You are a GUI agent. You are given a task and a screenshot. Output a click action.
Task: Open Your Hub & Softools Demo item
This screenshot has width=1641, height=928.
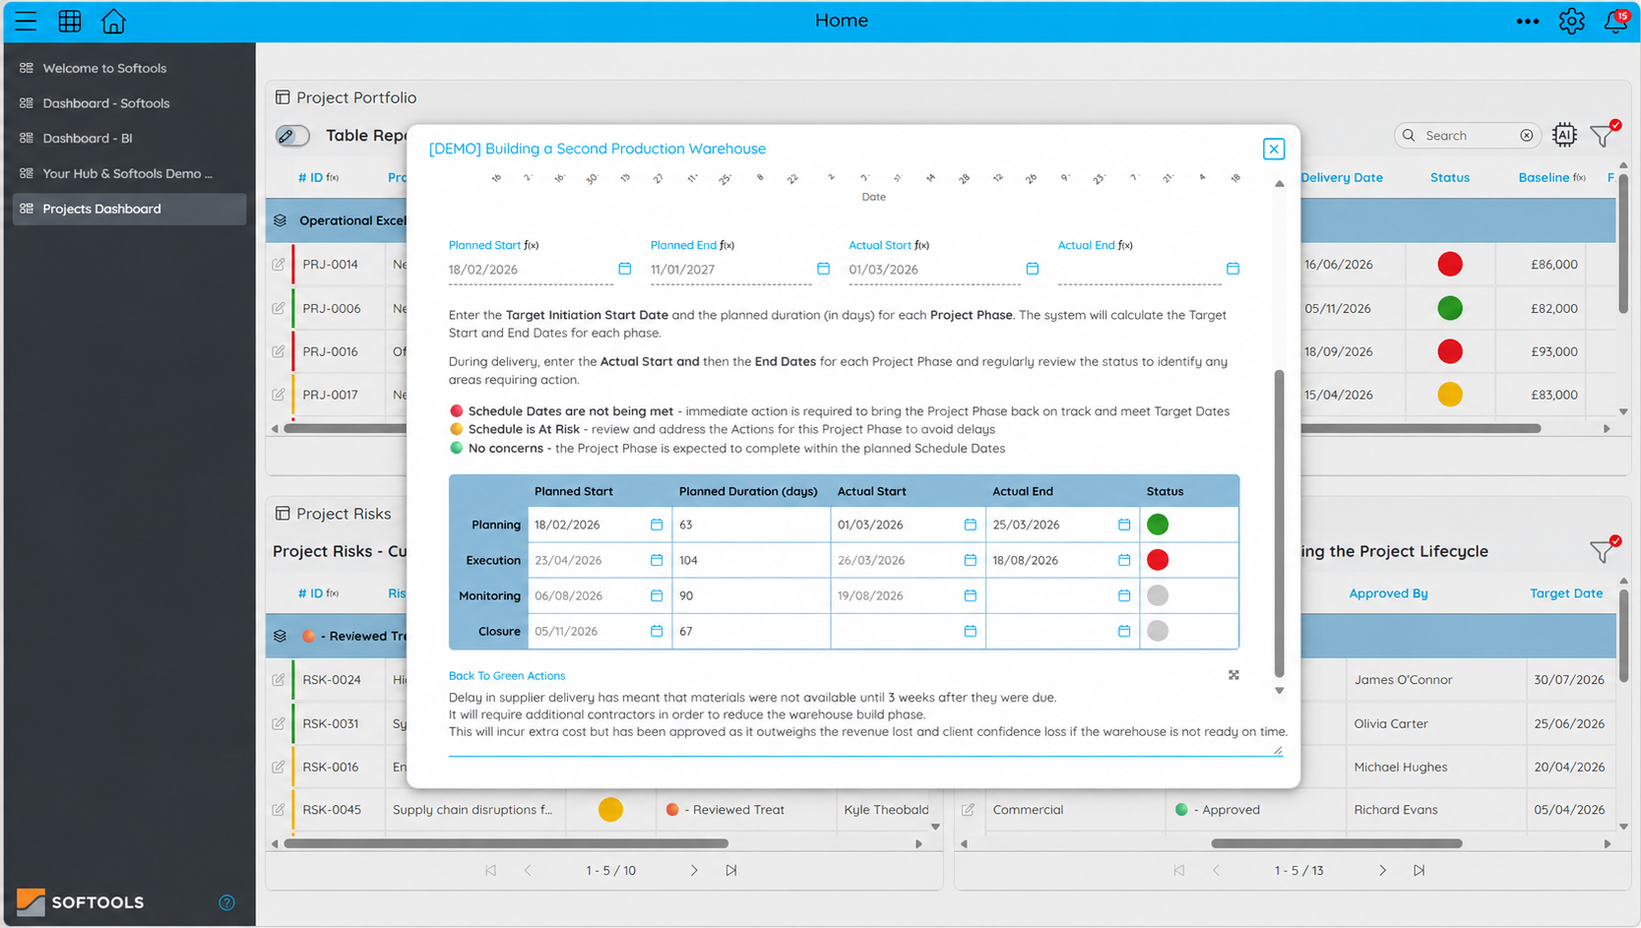click(x=129, y=173)
